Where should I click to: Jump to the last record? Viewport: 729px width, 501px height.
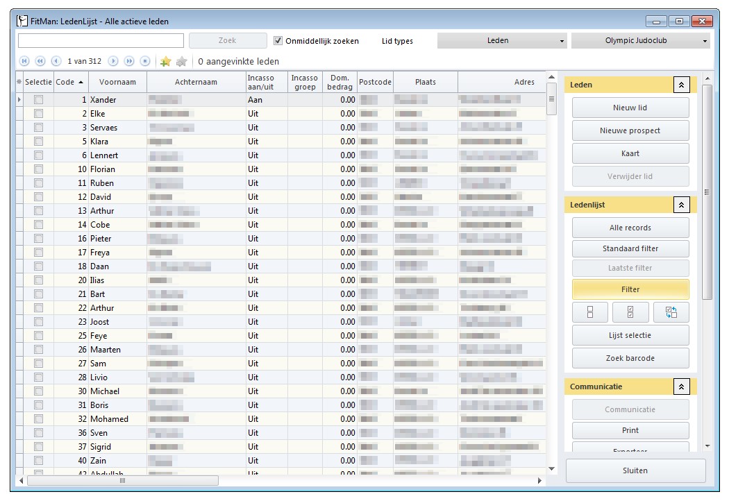(x=130, y=60)
